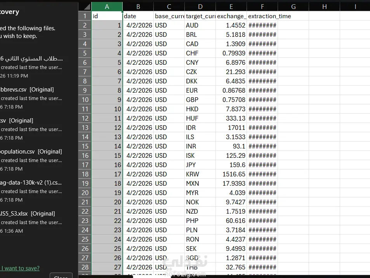Select the GBP currency cell
This screenshot has width=370, height=278.
200,100
